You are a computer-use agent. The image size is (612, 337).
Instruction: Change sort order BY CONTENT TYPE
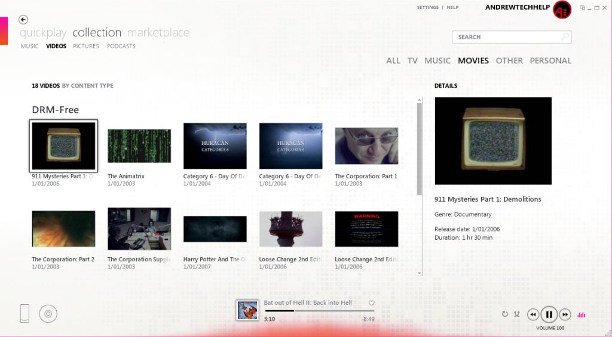point(87,86)
